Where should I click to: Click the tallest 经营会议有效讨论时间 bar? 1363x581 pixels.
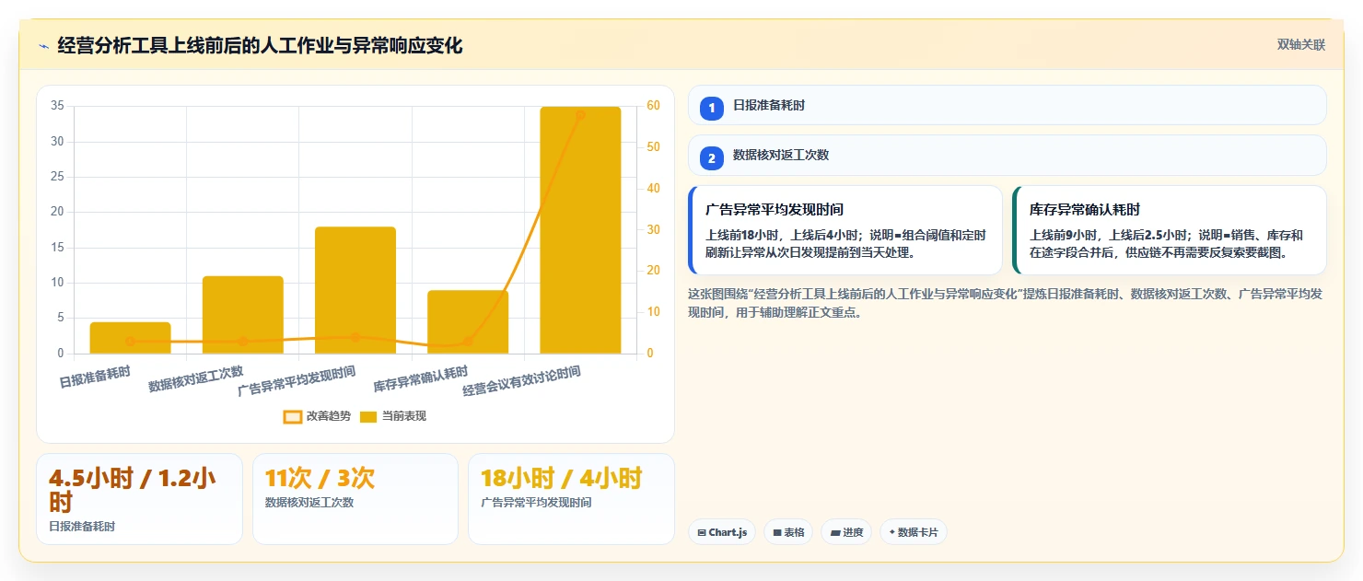(580, 230)
